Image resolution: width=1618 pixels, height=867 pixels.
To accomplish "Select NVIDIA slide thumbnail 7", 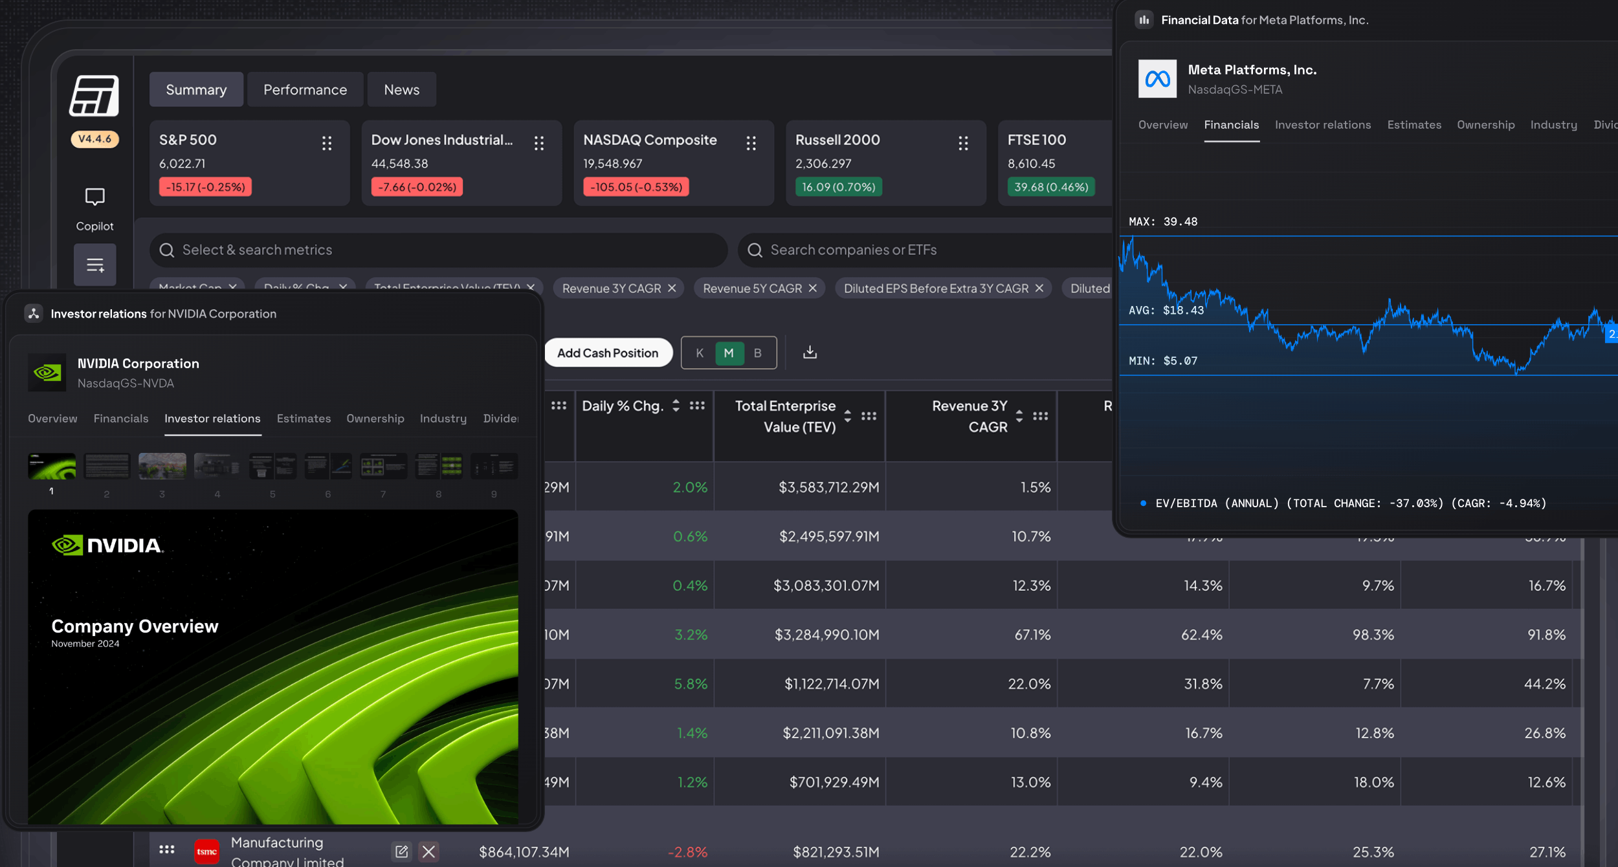I will click(x=383, y=466).
